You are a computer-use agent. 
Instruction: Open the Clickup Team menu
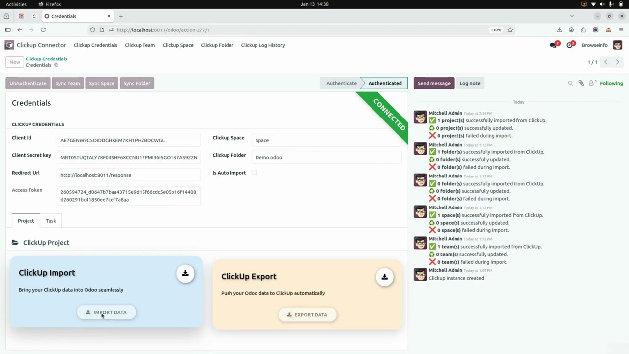[x=140, y=45]
